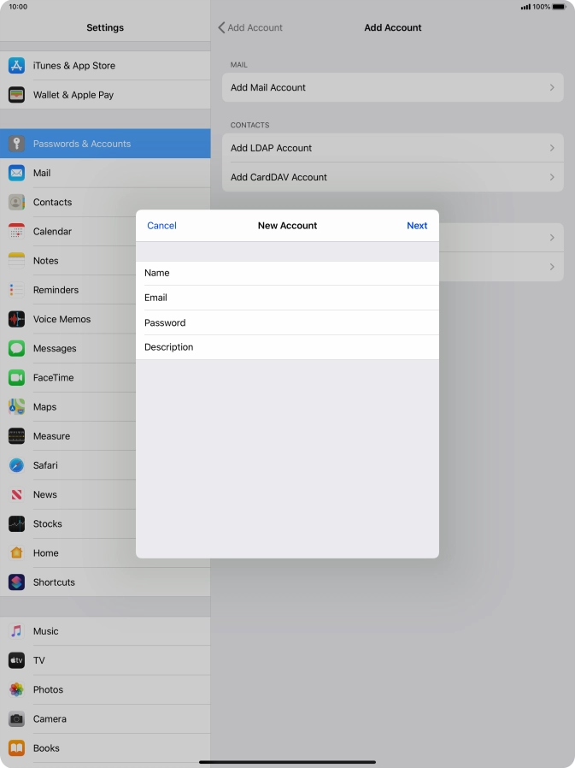Open Add LDAP Account chevron

click(552, 148)
